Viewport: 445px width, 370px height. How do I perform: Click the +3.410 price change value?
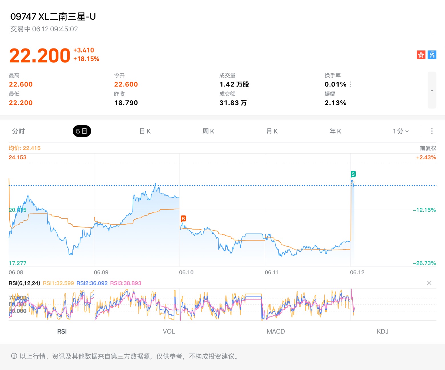click(x=84, y=50)
